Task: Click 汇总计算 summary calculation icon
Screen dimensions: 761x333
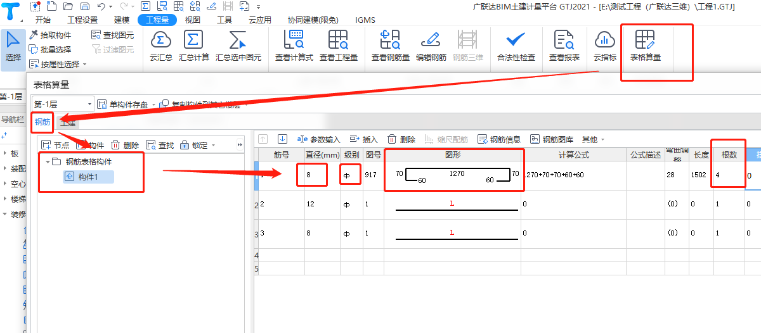Action: (193, 46)
